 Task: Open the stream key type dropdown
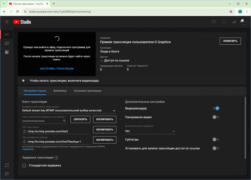point(69,111)
